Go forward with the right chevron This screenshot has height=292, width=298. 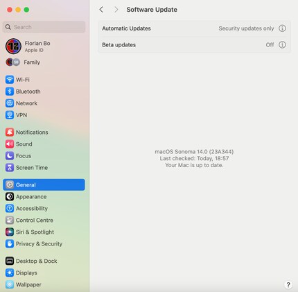[116, 10]
